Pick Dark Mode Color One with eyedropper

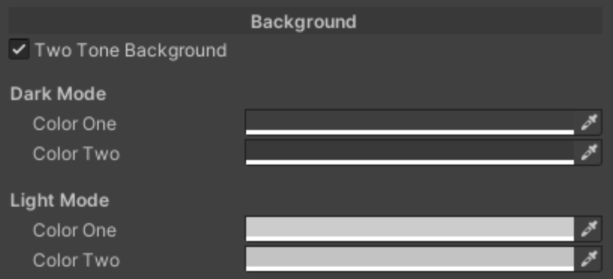pyautogui.click(x=588, y=122)
